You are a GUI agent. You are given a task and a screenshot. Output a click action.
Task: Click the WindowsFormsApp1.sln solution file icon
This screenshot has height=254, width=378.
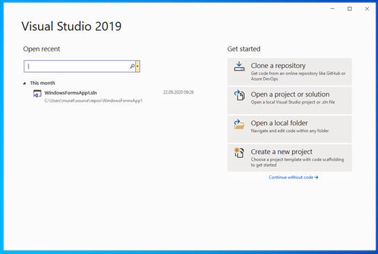click(x=37, y=94)
